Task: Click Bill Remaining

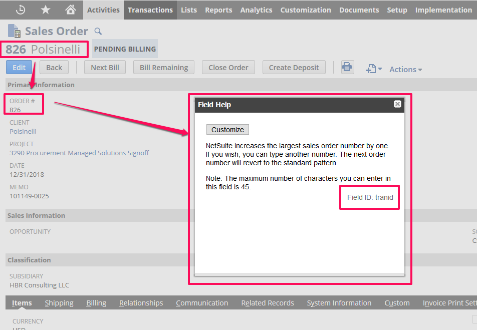Action: tap(164, 68)
